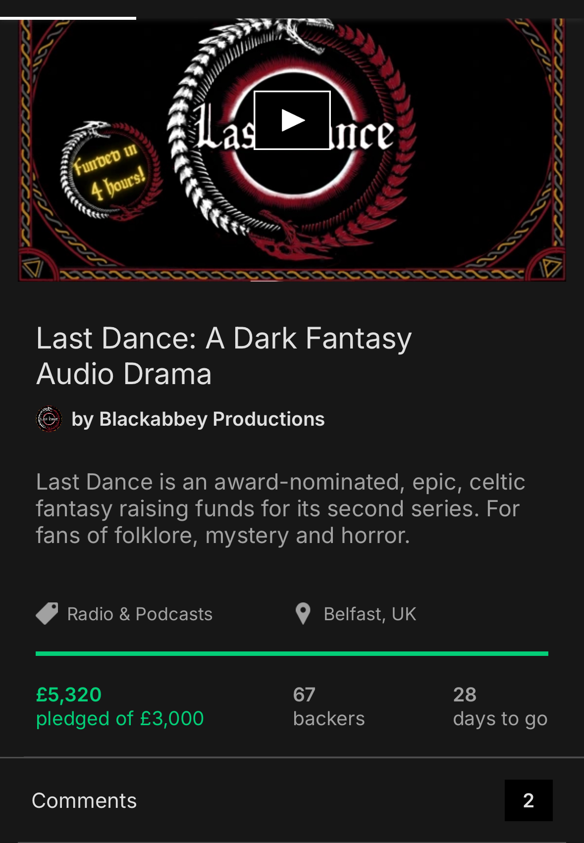Click the white loading bar at top

68,18
